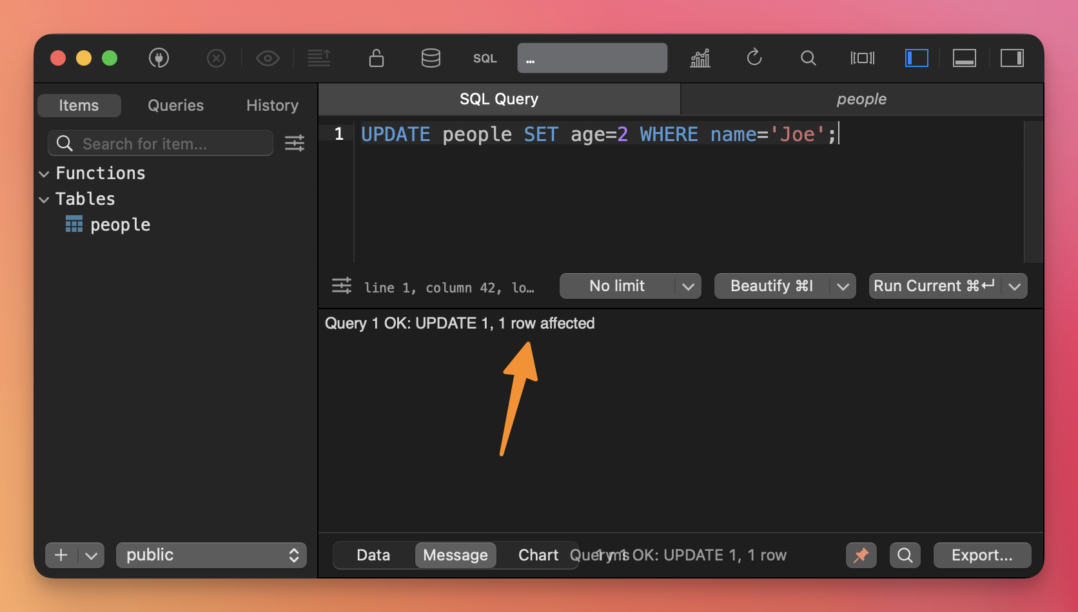The width and height of the screenshot is (1078, 612).
Task: Toggle the right sidebar panel
Action: click(x=1012, y=59)
